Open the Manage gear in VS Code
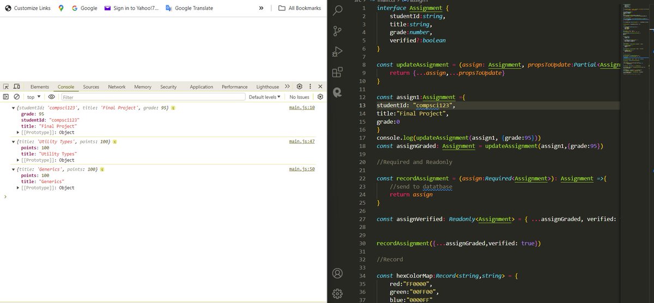654x303 pixels. tap(337, 293)
